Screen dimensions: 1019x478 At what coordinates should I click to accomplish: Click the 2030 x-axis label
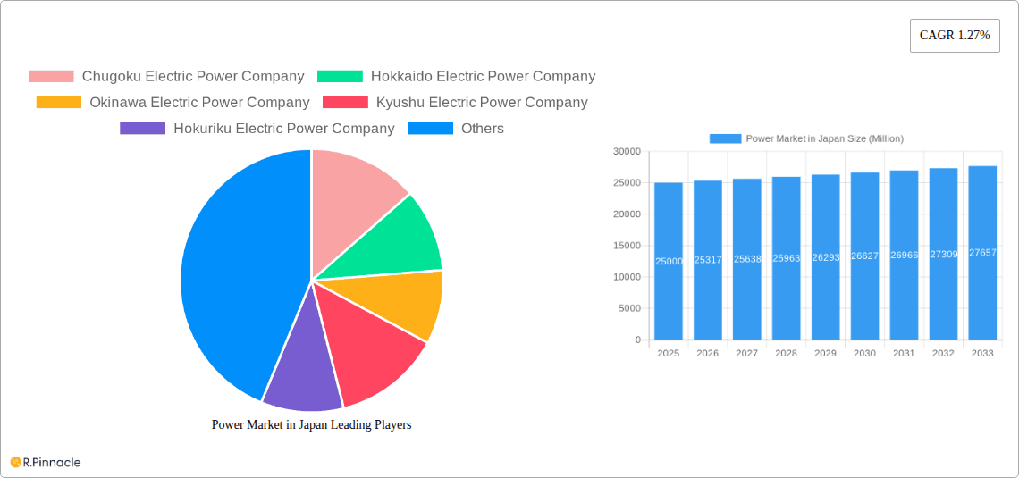pyautogui.click(x=864, y=353)
